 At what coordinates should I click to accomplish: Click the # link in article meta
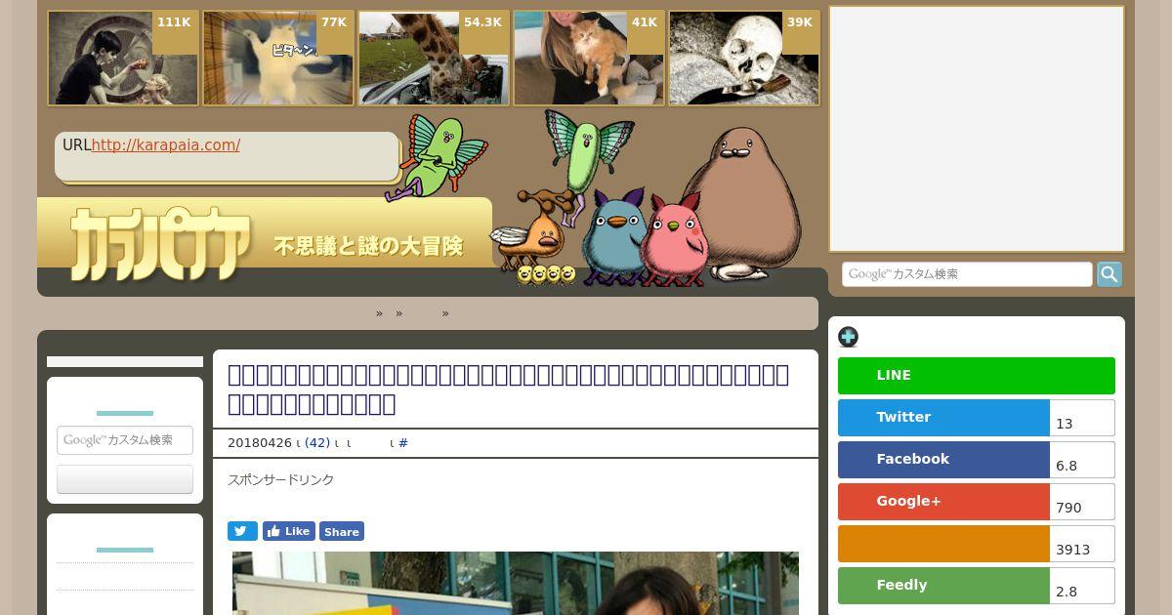(x=403, y=443)
